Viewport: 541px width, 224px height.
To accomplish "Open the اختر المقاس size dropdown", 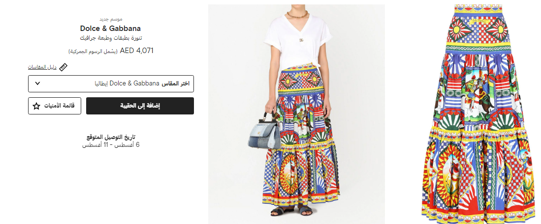I will (x=111, y=84).
